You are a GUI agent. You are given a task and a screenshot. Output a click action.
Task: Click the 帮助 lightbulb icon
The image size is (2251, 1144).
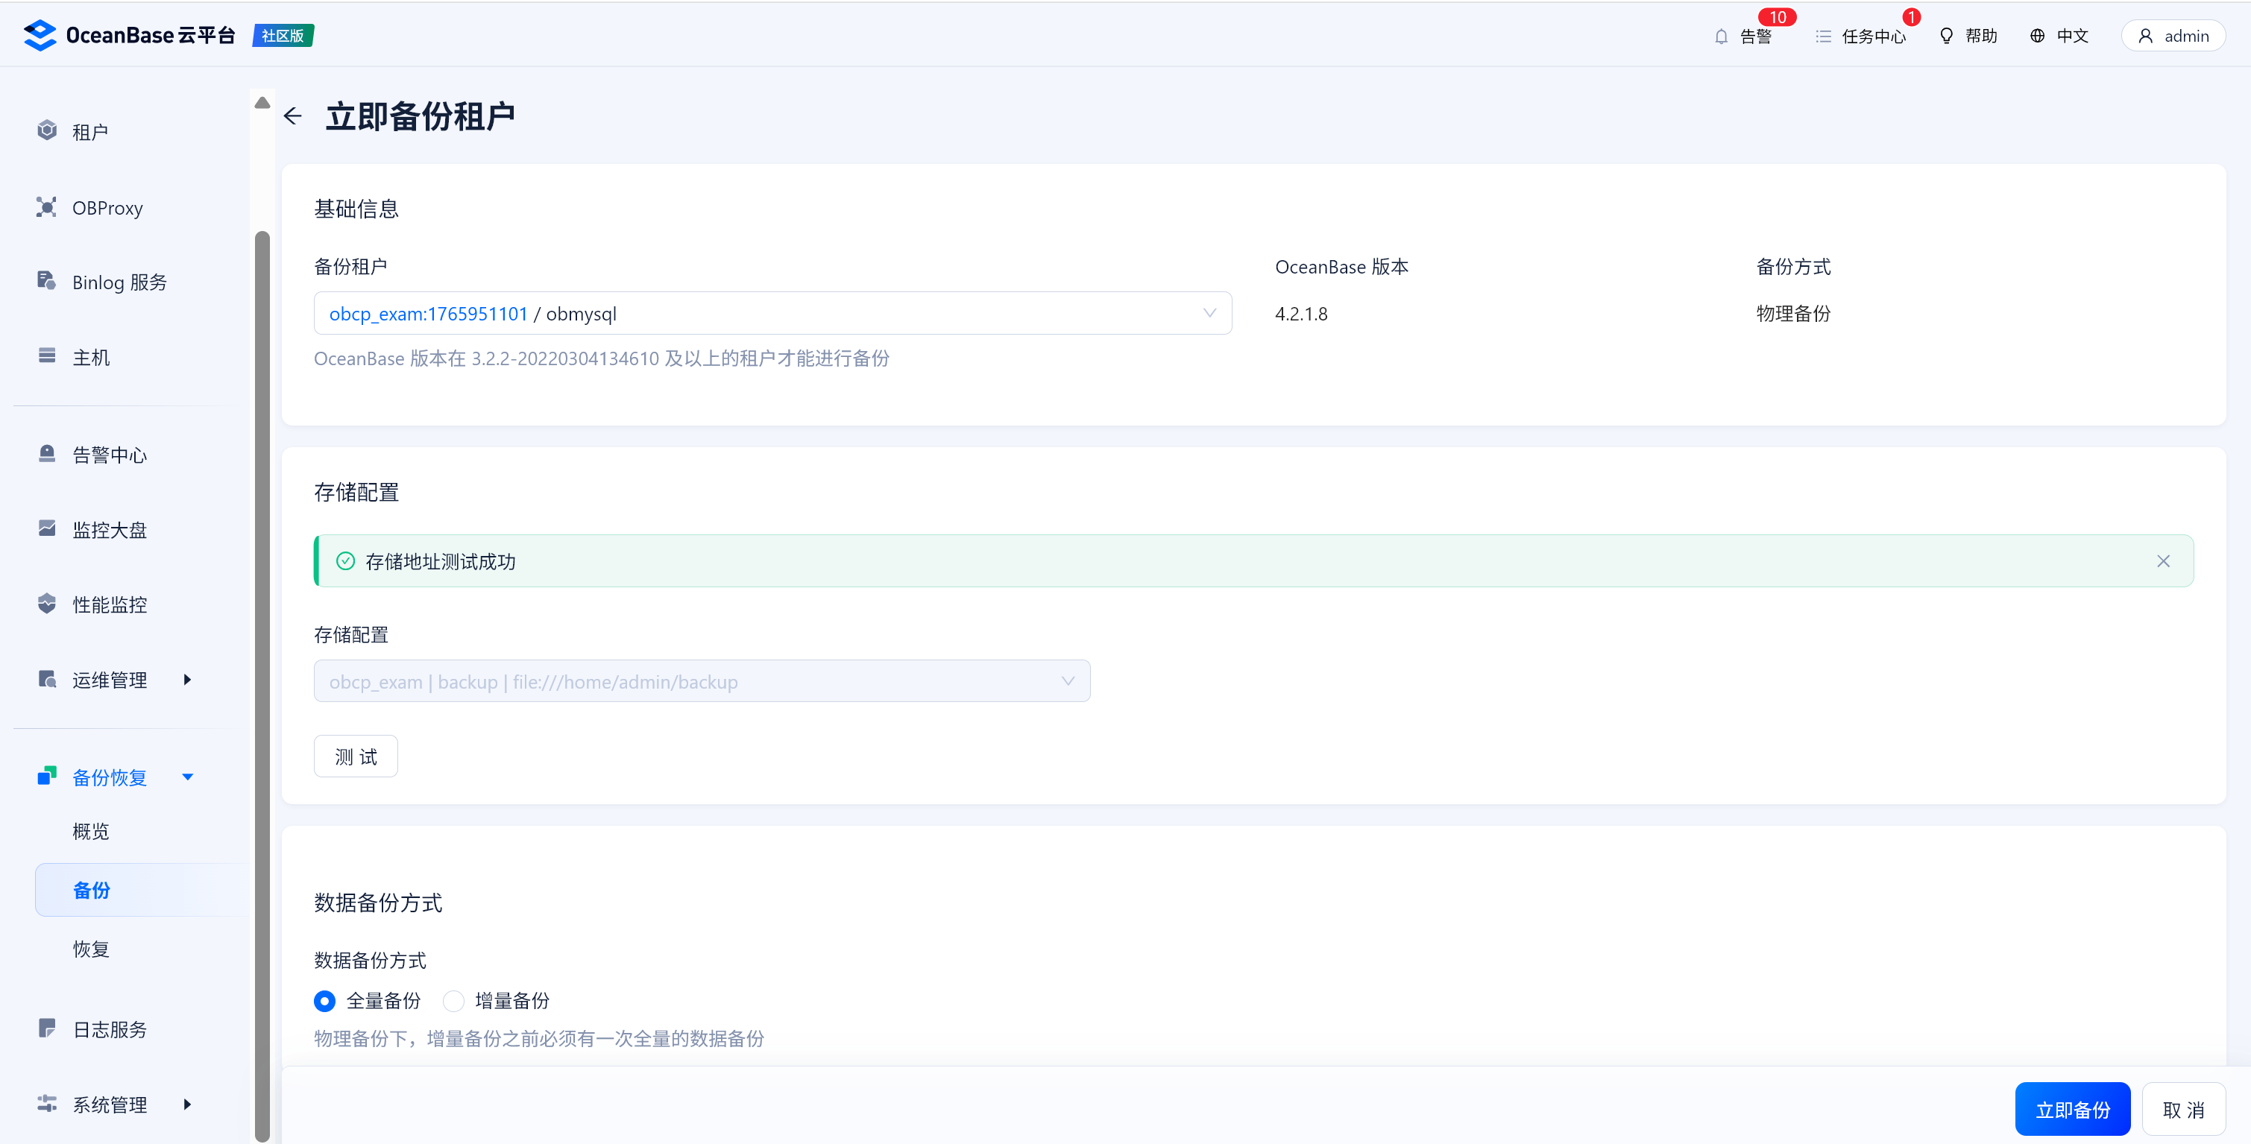pyautogui.click(x=1946, y=36)
